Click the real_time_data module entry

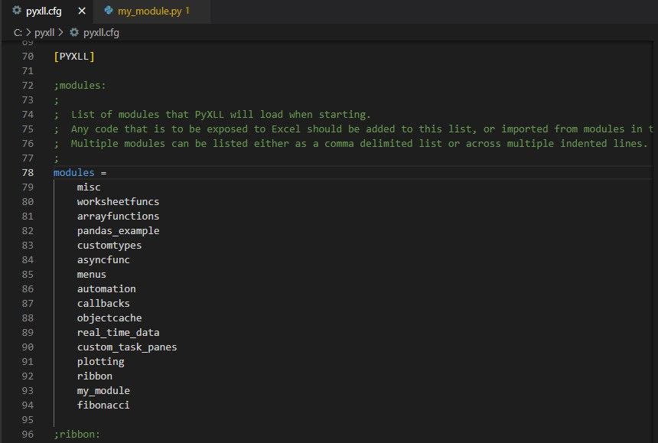click(x=117, y=332)
